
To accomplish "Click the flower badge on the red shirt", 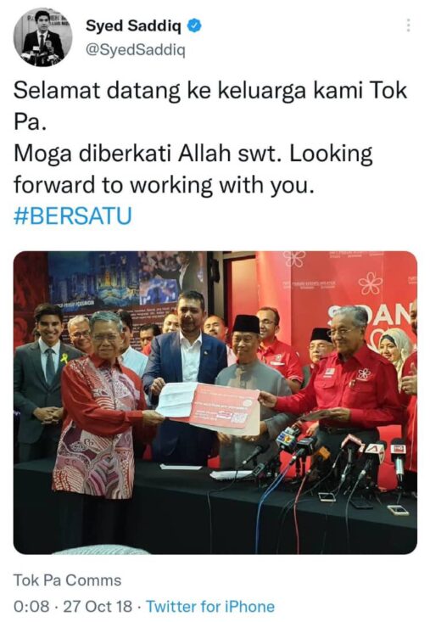I will 363,373.
